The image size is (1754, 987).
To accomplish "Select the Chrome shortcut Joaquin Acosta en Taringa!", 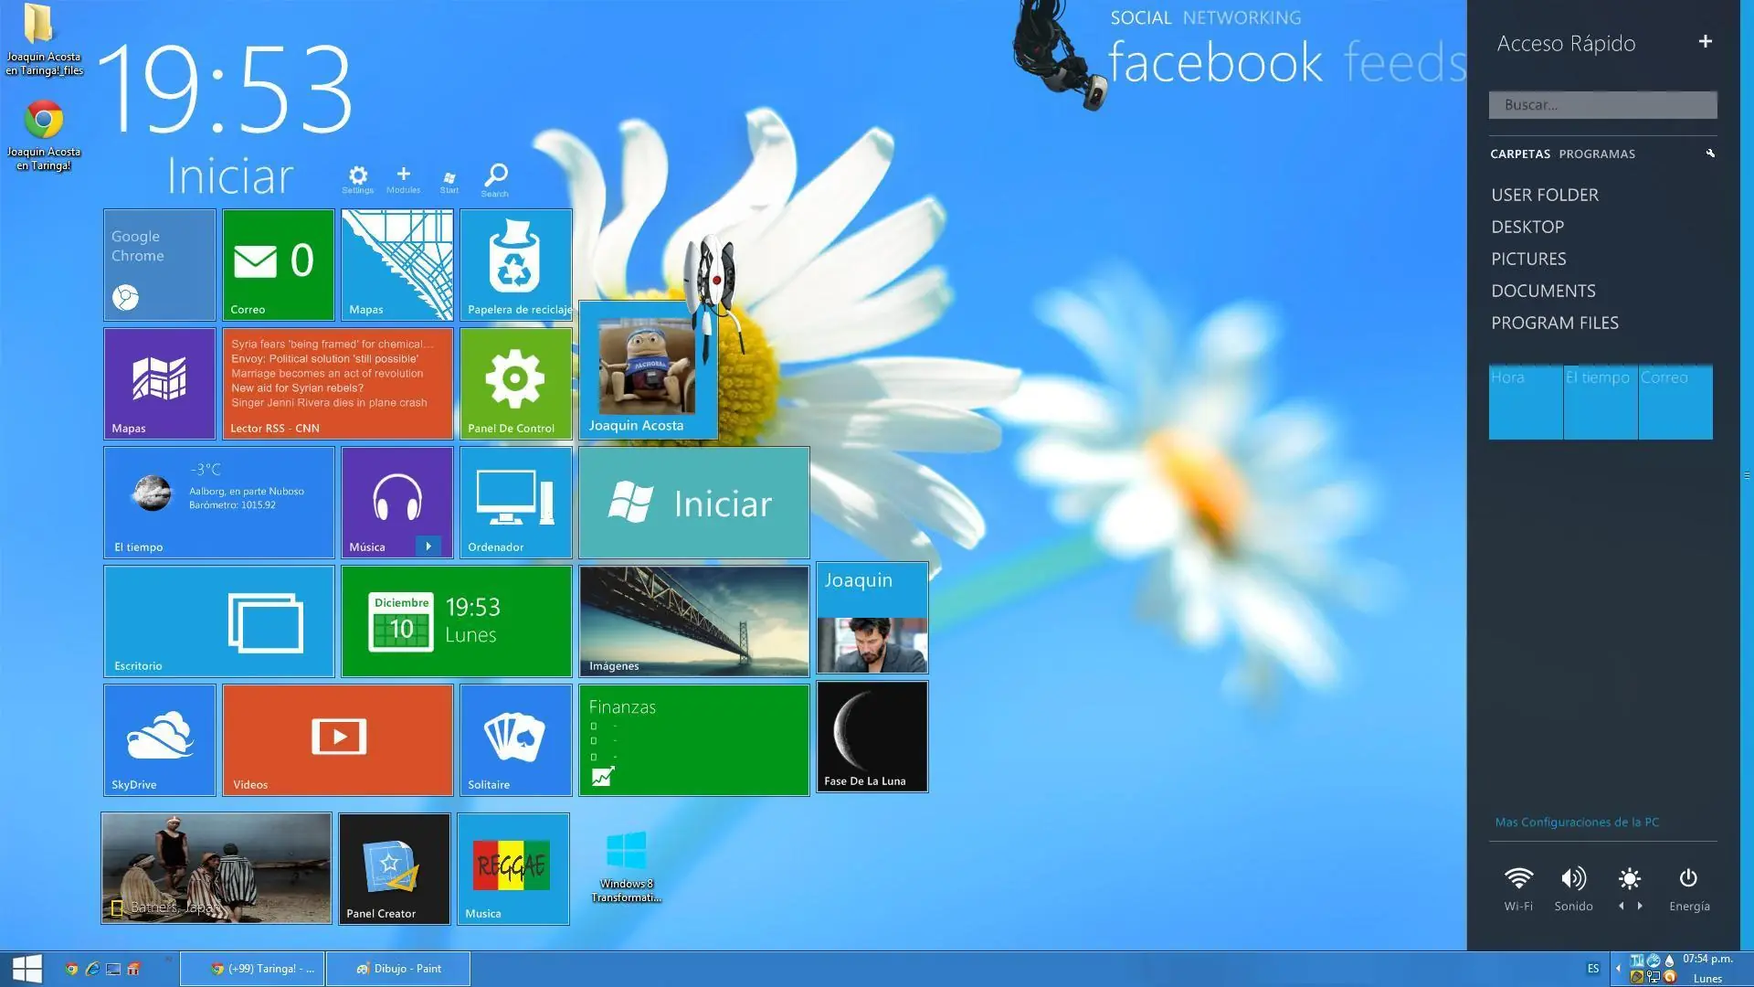I will (43, 135).
